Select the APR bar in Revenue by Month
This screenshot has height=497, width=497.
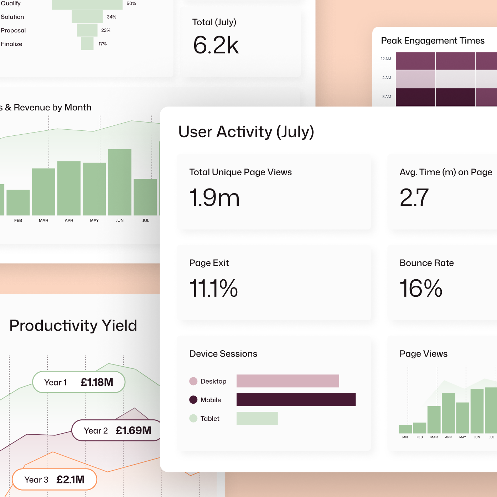point(69,188)
